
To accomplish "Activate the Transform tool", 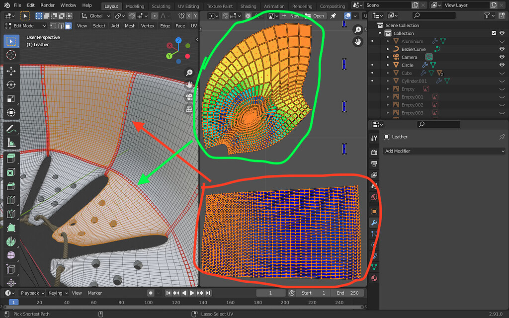I will (x=11, y=113).
